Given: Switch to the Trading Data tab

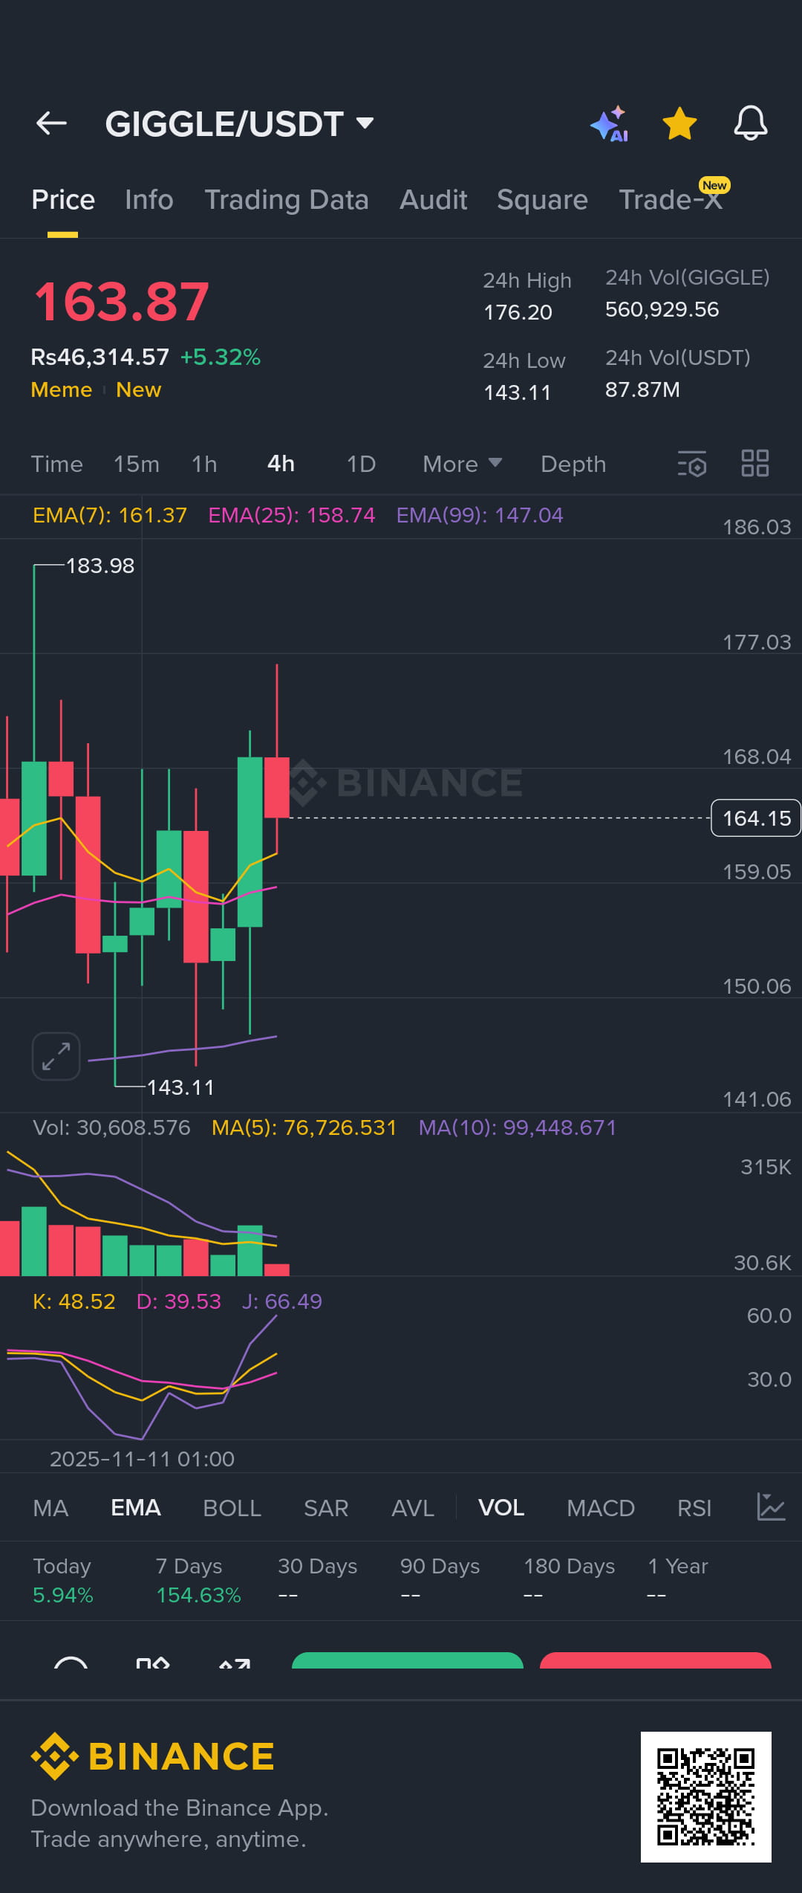Looking at the screenshot, I should [x=287, y=200].
